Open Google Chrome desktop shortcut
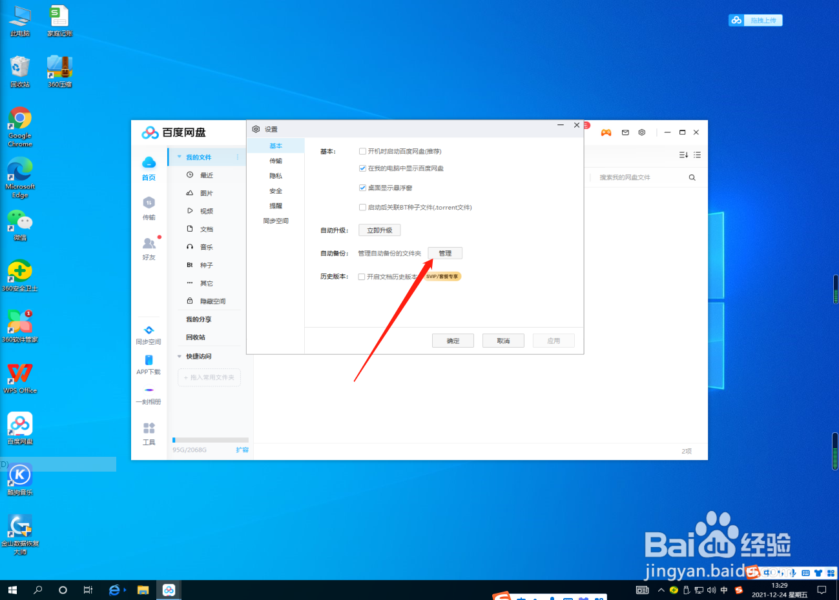Screen dimensions: 839x600 20,126
